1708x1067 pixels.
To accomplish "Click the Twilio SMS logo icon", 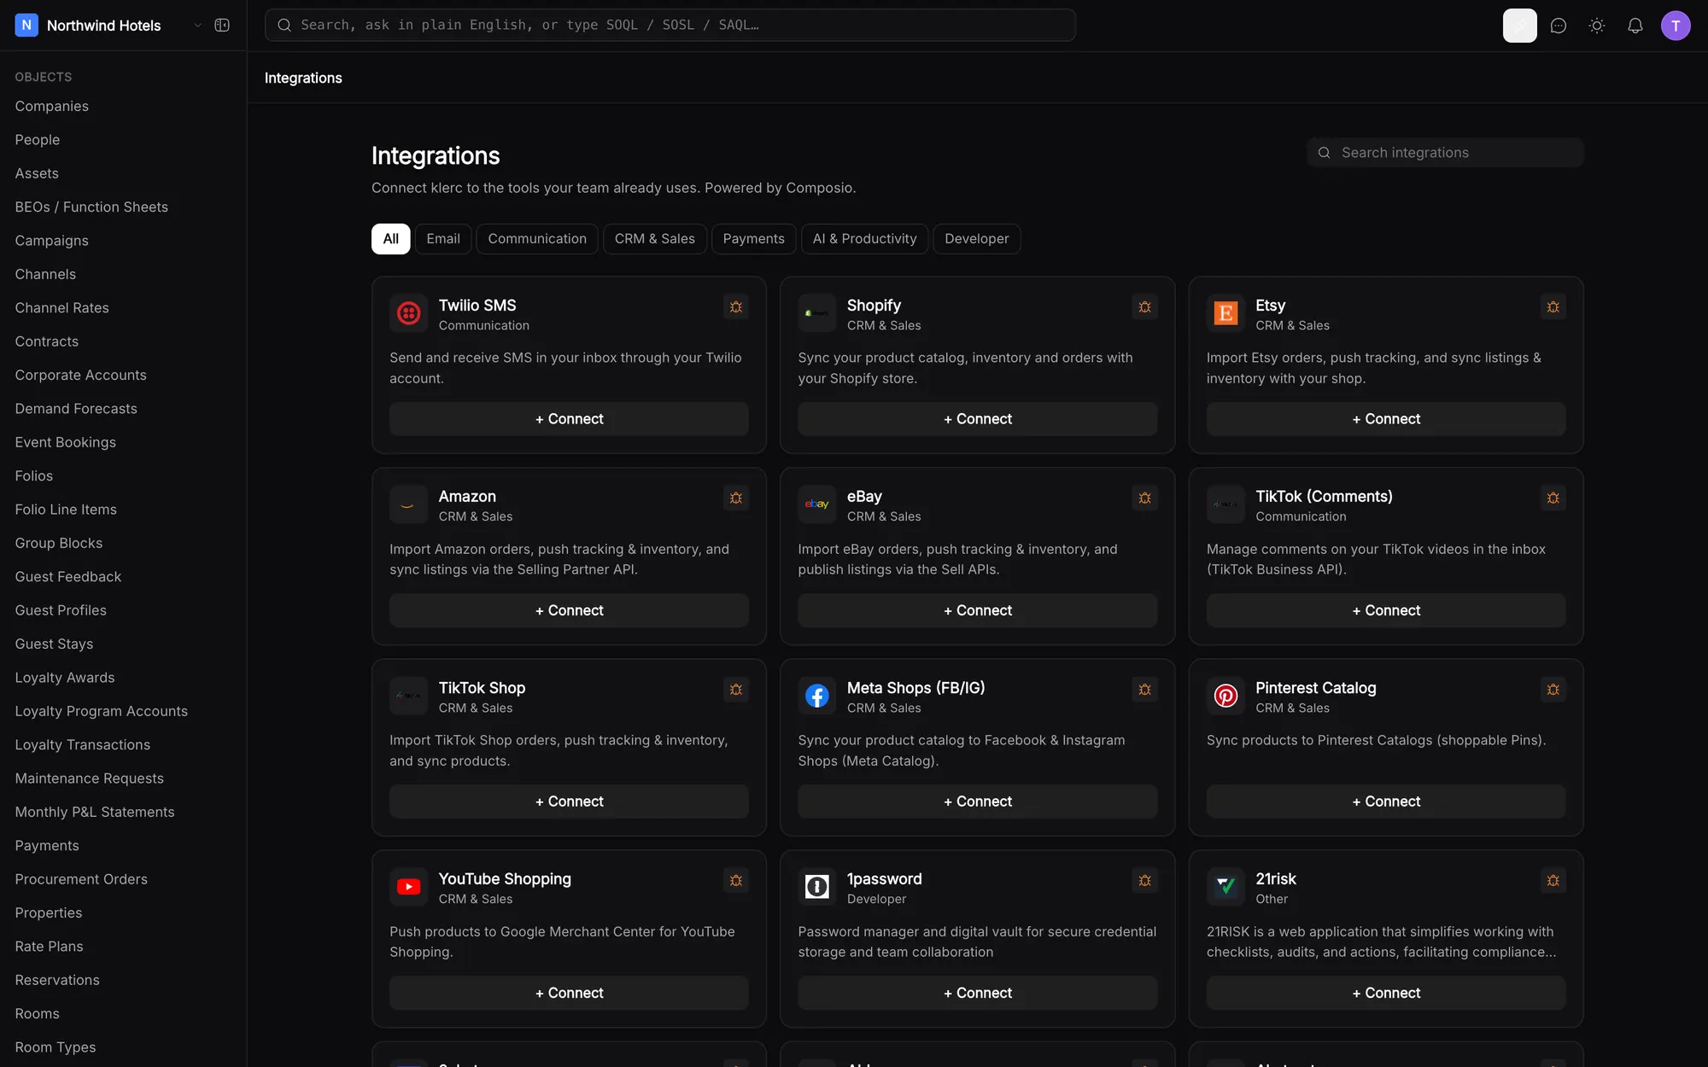I will (408, 313).
